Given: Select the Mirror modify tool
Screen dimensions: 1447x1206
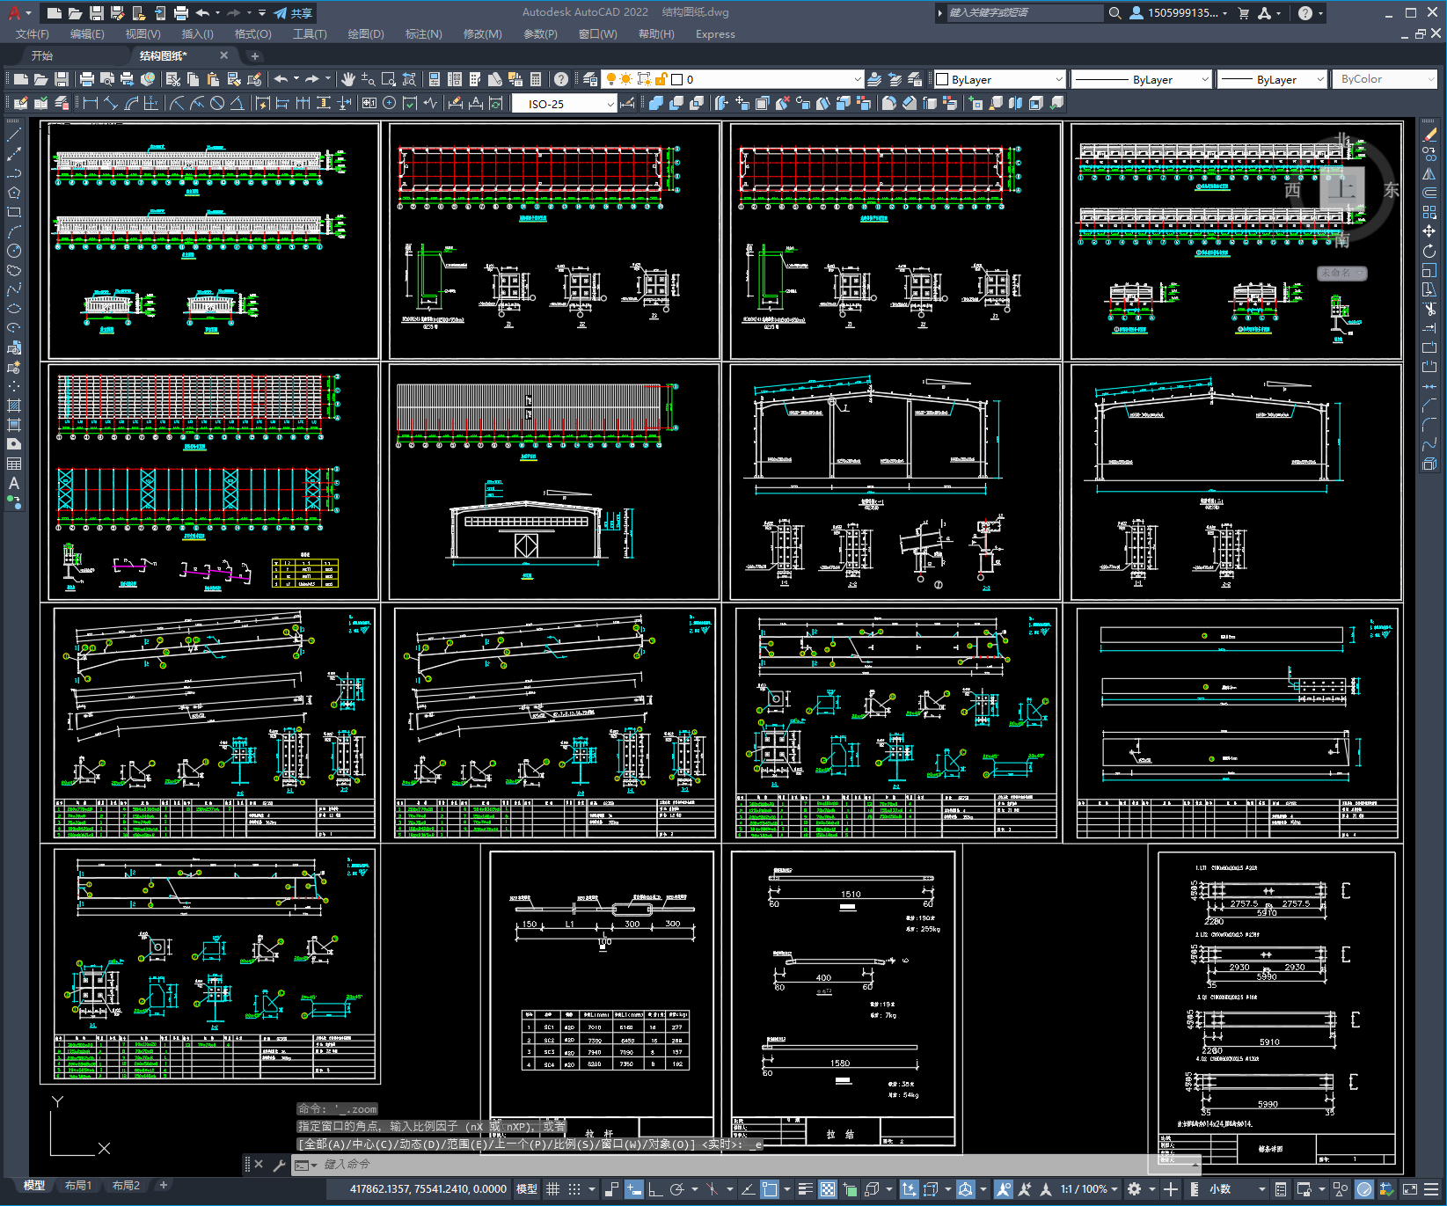Looking at the screenshot, I should click(x=1429, y=173).
